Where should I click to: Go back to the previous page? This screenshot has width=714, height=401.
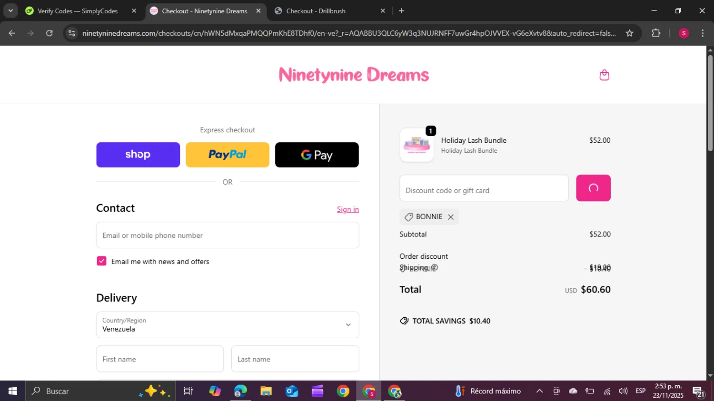(12, 33)
